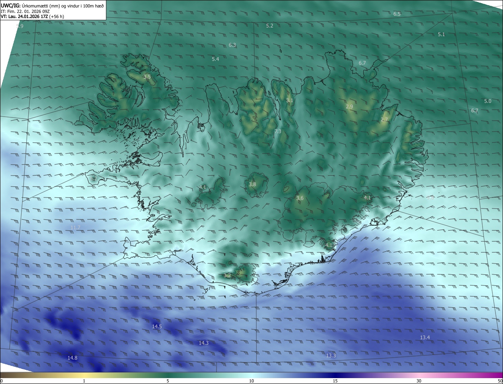This screenshot has height=384, width=503.
Task: Click the '50' tick on the color scale
Action: coord(500,381)
